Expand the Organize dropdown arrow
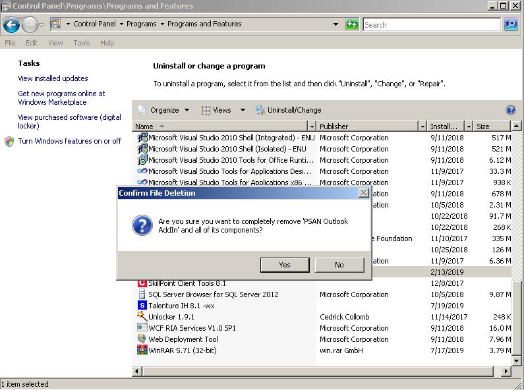 click(187, 110)
